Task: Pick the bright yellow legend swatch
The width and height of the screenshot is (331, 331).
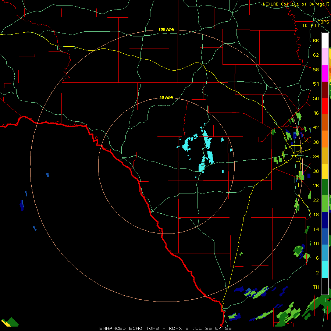Action: pyautogui.click(x=325, y=171)
